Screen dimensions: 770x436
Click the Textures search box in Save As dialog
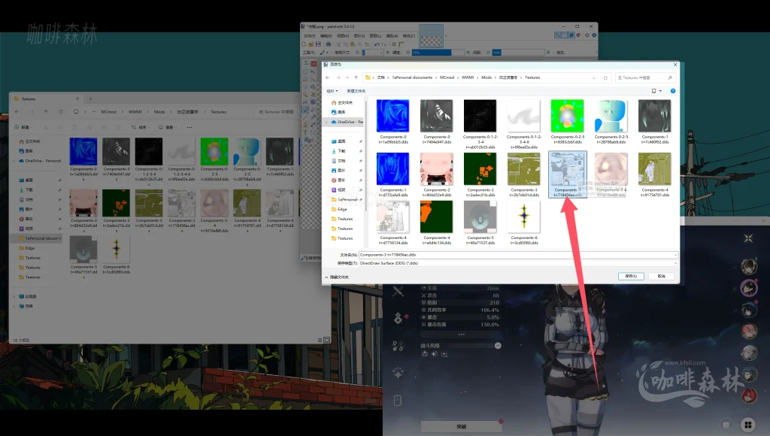(x=644, y=77)
